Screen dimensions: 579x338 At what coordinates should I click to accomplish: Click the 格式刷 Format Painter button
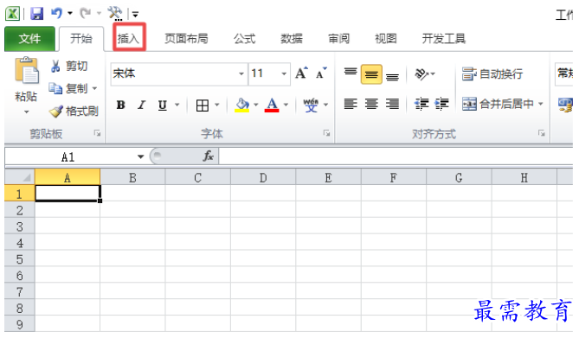coord(74,111)
